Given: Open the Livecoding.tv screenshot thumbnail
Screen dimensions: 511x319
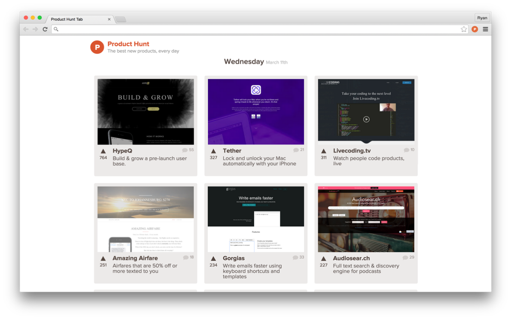Looking at the screenshot, I should point(366,111).
